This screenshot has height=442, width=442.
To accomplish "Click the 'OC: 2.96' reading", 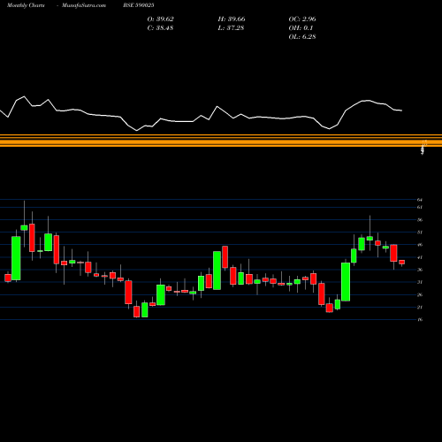I will pos(302,19).
